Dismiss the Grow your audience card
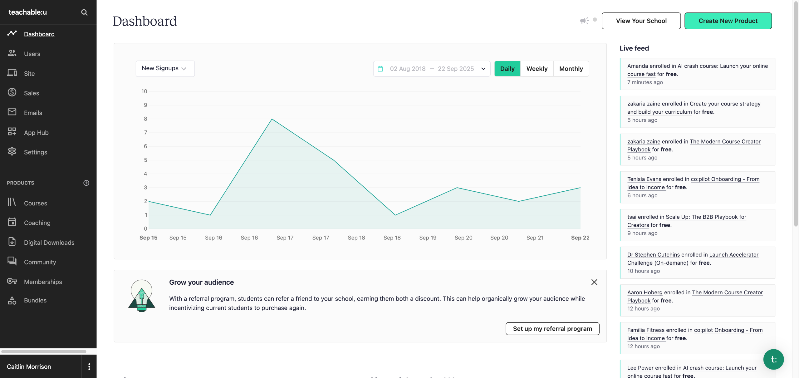799x378 pixels. [x=594, y=282]
